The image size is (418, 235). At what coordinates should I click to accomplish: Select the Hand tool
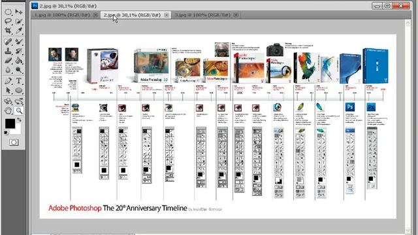(x=8, y=110)
